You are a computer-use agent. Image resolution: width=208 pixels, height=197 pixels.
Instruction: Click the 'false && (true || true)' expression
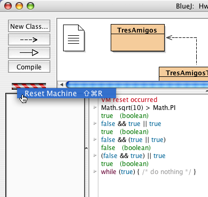click(x=133, y=140)
